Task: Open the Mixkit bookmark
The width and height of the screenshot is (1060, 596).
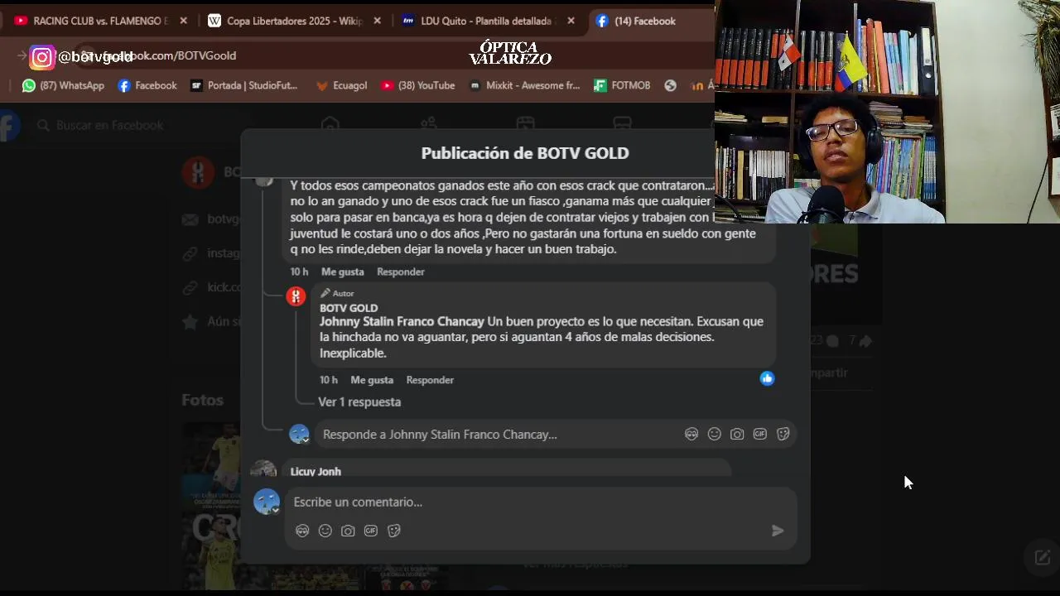Action: click(524, 85)
